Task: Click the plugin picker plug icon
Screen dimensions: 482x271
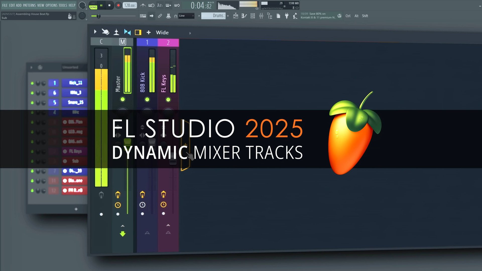Action: 287,16
